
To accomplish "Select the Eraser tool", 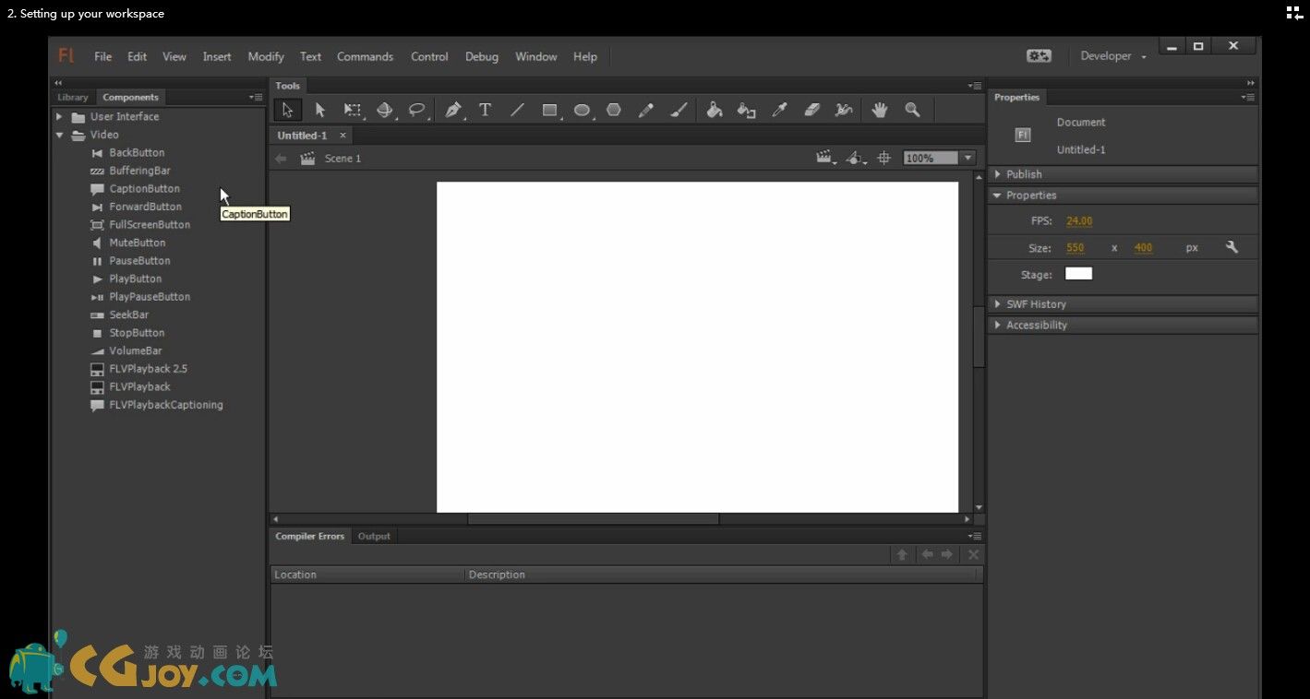I will [811, 110].
